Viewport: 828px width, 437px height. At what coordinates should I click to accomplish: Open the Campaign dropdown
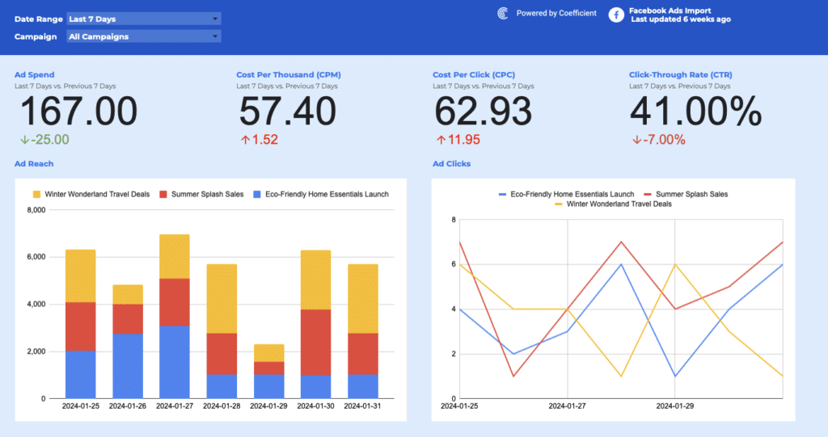click(x=144, y=36)
